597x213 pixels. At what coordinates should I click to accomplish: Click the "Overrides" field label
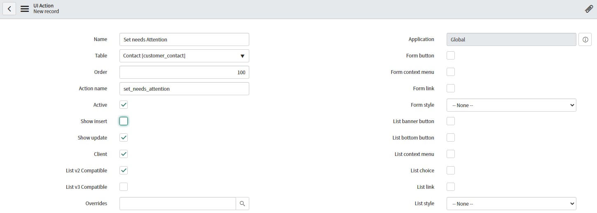[96, 203]
